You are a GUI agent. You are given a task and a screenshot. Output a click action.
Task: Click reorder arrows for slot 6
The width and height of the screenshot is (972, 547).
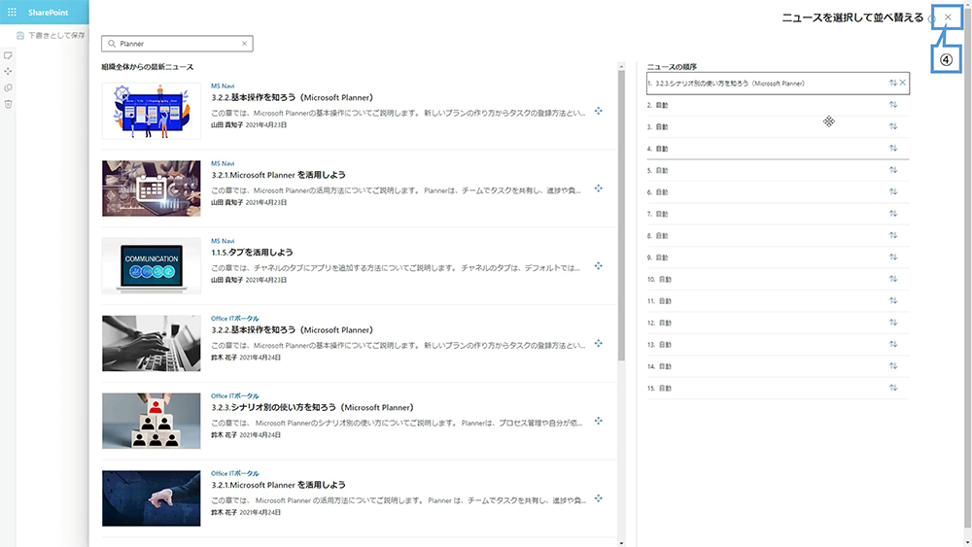tap(892, 191)
